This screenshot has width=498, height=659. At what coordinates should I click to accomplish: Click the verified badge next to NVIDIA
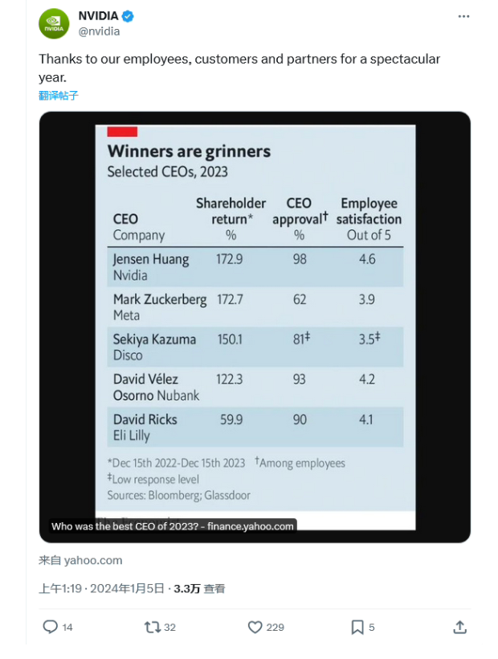(128, 16)
